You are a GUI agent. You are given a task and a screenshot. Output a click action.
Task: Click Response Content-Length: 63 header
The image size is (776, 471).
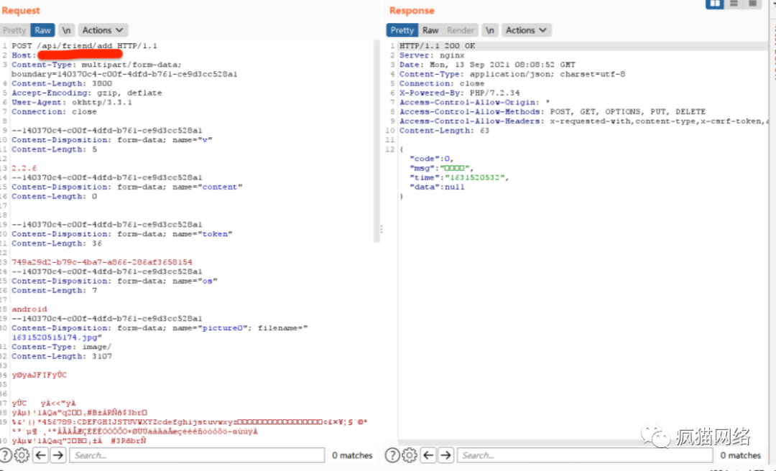tap(445, 131)
